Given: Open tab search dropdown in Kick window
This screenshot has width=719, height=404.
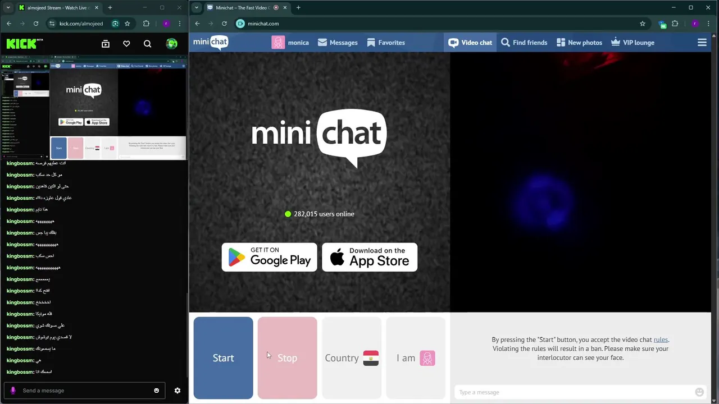Looking at the screenshot, I should coord(8,8).
